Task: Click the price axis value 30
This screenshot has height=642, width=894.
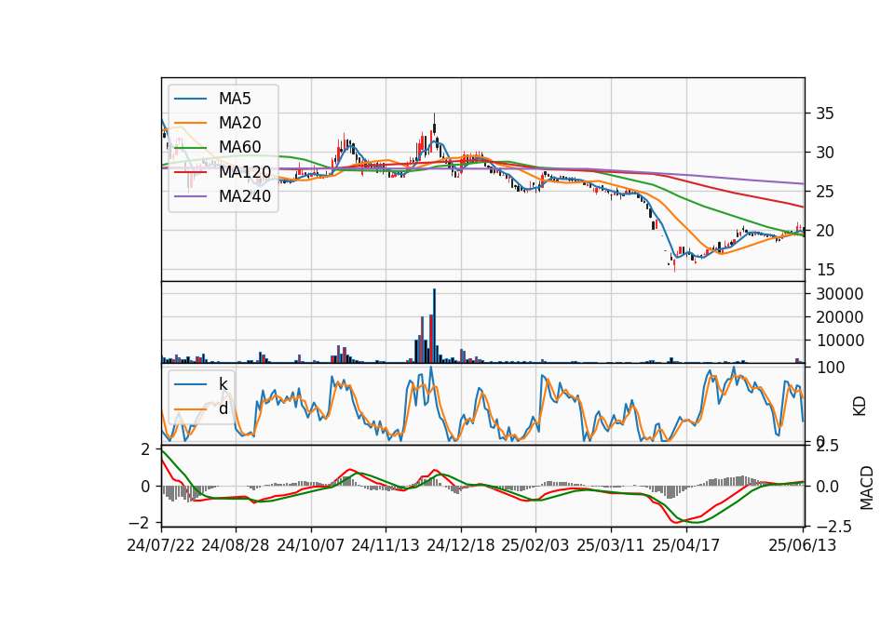Action: point(824,153)
